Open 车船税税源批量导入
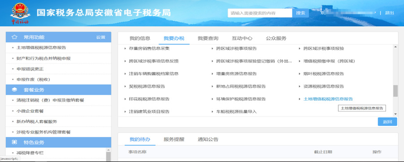The image size is (404, 162). pyautogui.click(x=237, y=111)
